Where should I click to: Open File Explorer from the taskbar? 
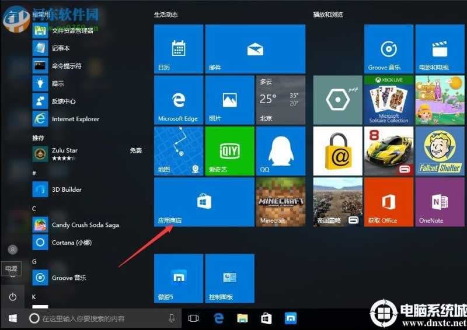tap(242, 319)
